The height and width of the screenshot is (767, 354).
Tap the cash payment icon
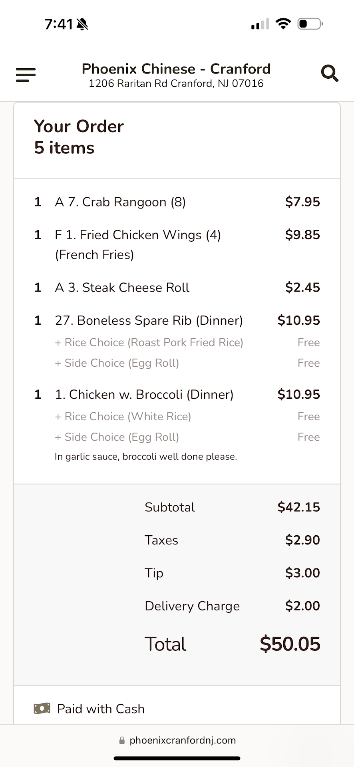pyautogui.click(x=42, y=708)
